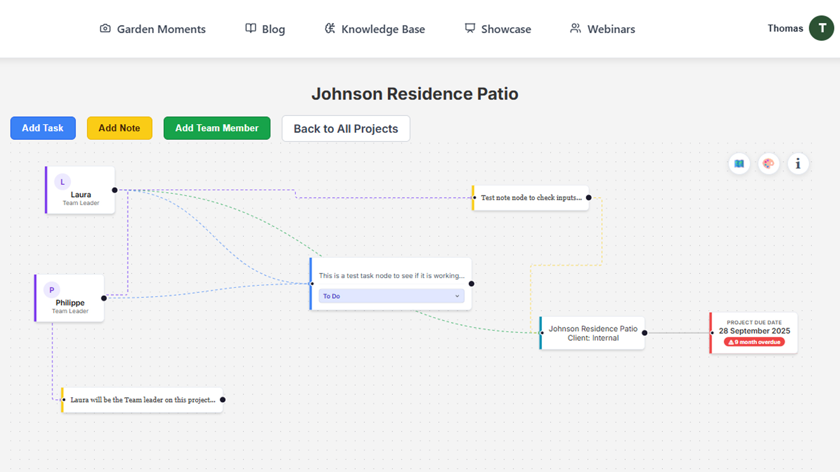Image resolution: width=840 pixels, height=472 pixels.
Task: Click the Showcase presentation icon
Action: (470, 28)
